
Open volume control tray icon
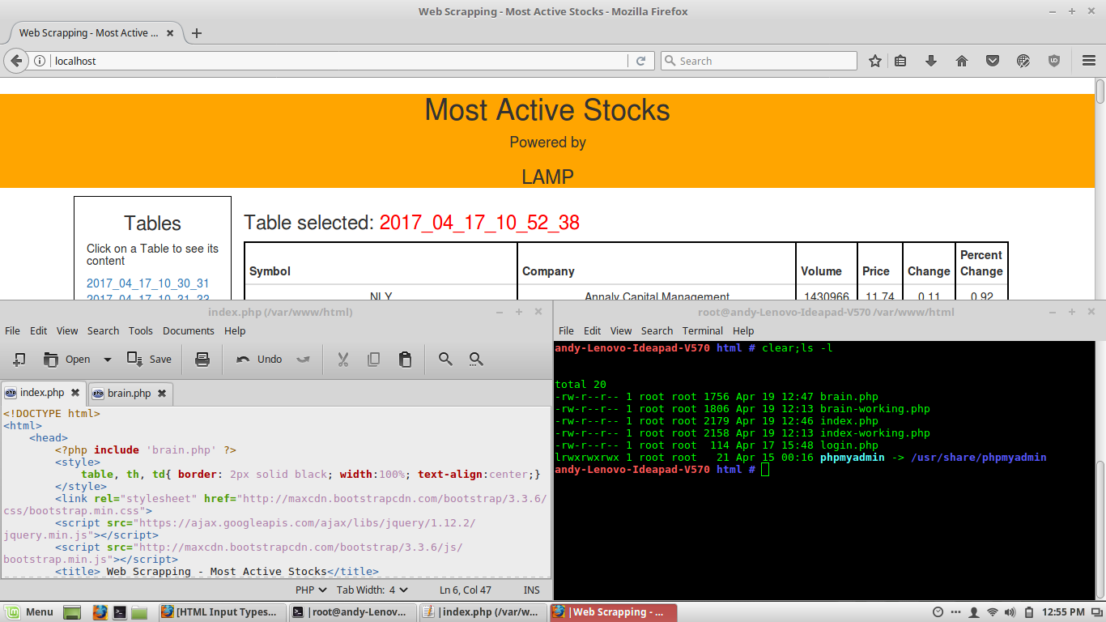point(1010,612)
